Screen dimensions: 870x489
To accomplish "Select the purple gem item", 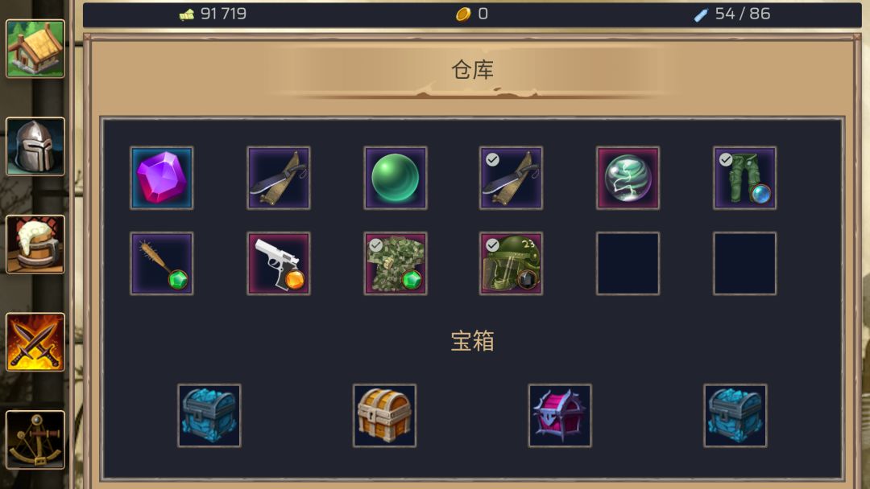I will point(161,178).
